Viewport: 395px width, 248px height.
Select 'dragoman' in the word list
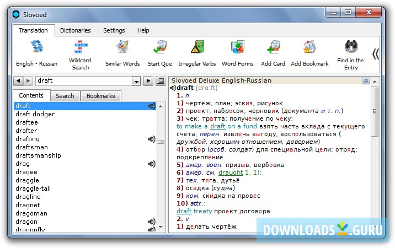tap(85, 213)
